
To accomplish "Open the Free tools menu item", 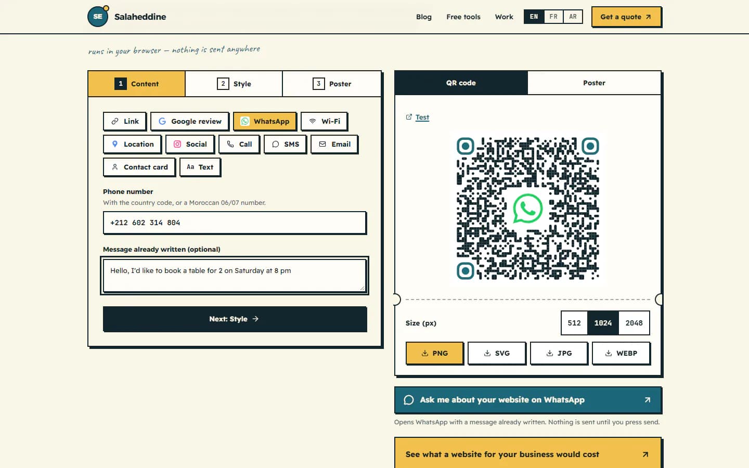I will (463, 17).
